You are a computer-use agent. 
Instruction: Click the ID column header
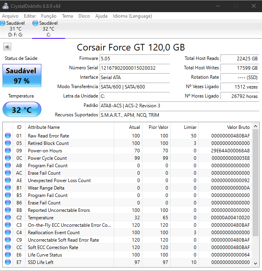(x=19, y=127)
